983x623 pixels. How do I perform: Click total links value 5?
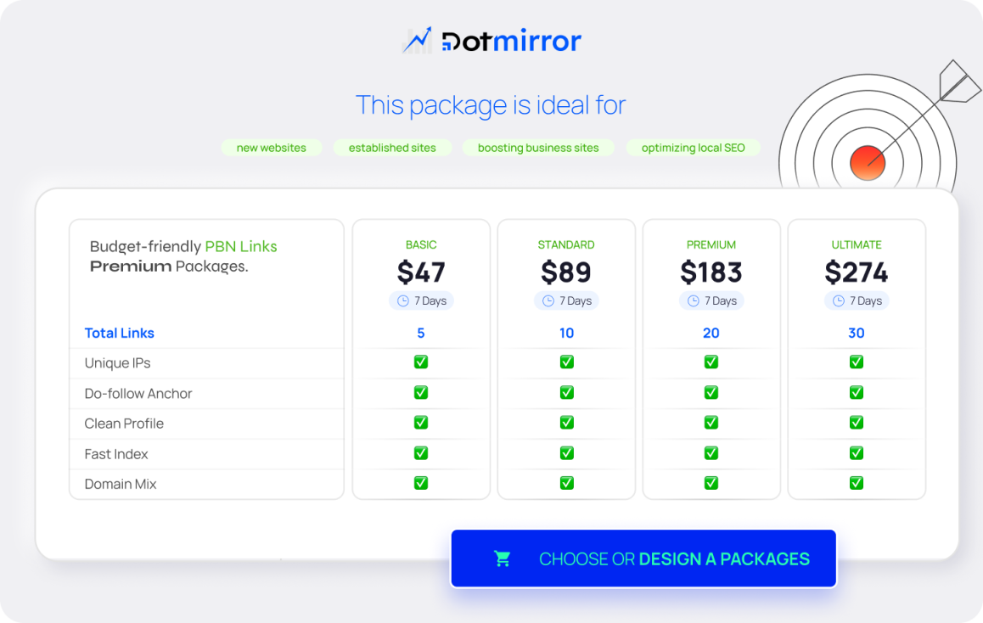click(421, 333)
